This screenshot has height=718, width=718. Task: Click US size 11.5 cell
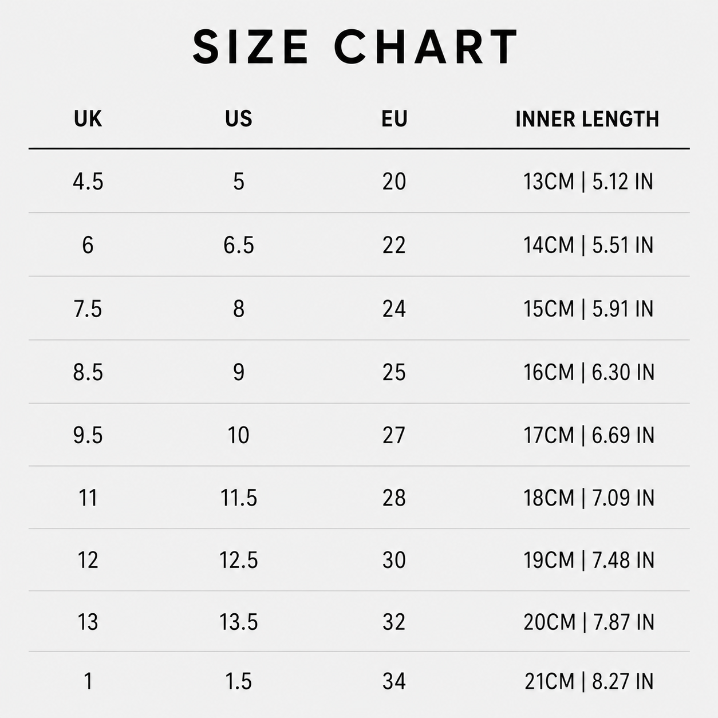(238, 498)
